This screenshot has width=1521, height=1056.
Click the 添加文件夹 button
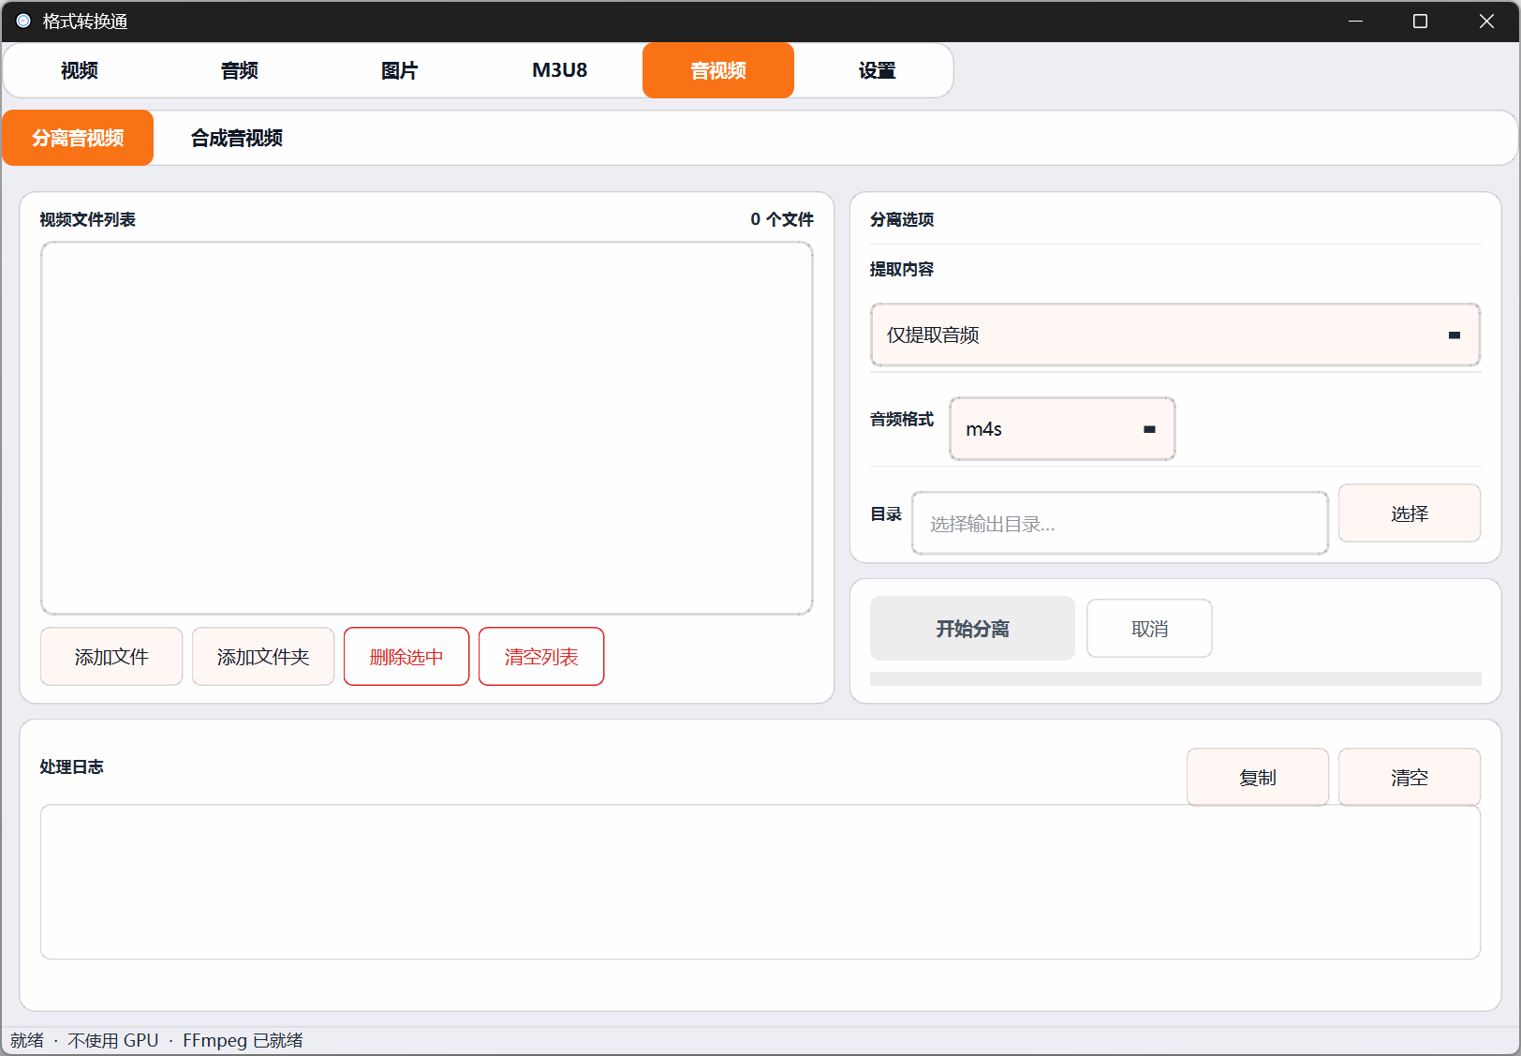coord(263,657)
